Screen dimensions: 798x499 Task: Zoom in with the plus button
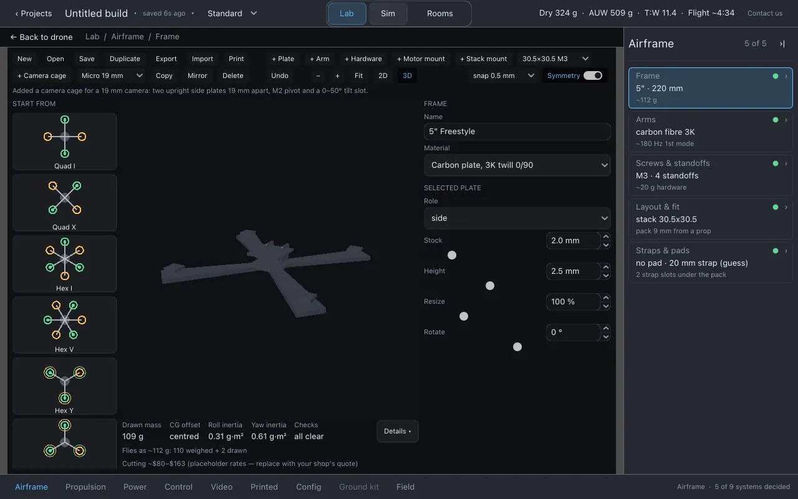coord(337,75)
